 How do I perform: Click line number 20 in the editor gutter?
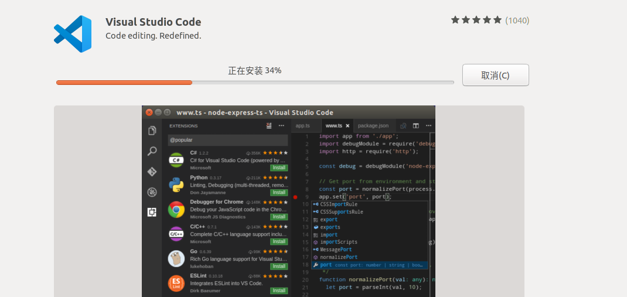[305, 280]
